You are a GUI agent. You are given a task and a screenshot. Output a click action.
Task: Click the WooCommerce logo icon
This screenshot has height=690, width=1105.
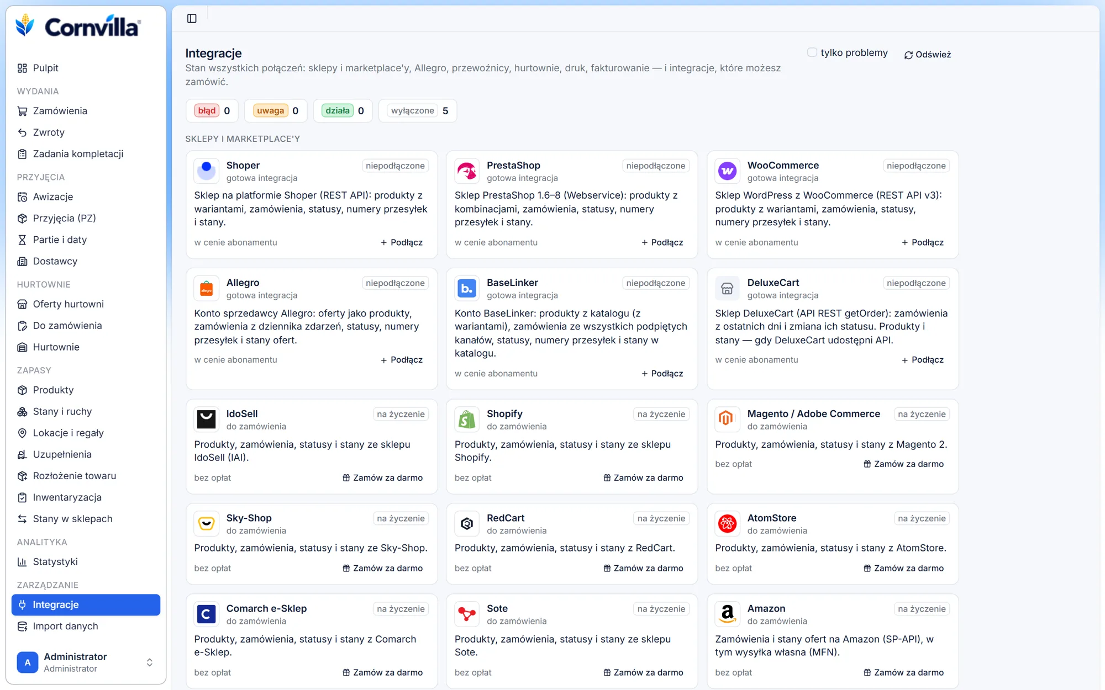point(727,171)
